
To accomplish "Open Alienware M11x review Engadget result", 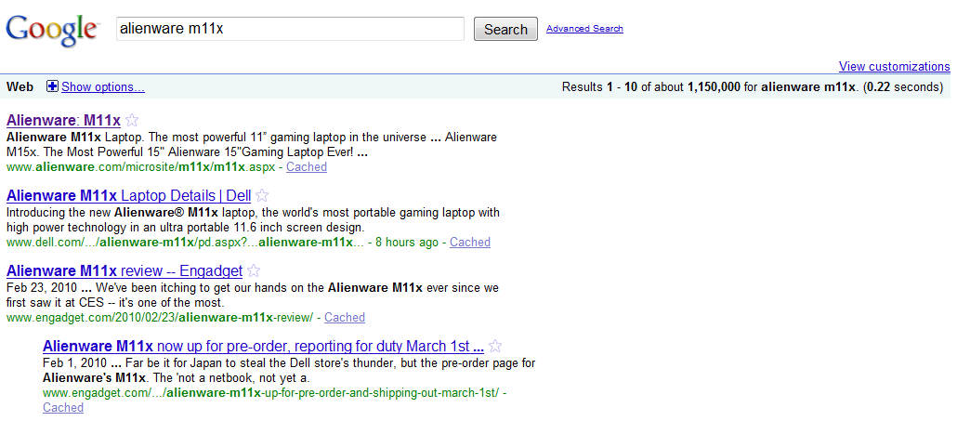I will (125, 270).
